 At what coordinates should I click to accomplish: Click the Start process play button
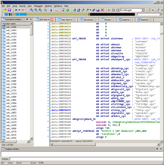pos(109,10)
